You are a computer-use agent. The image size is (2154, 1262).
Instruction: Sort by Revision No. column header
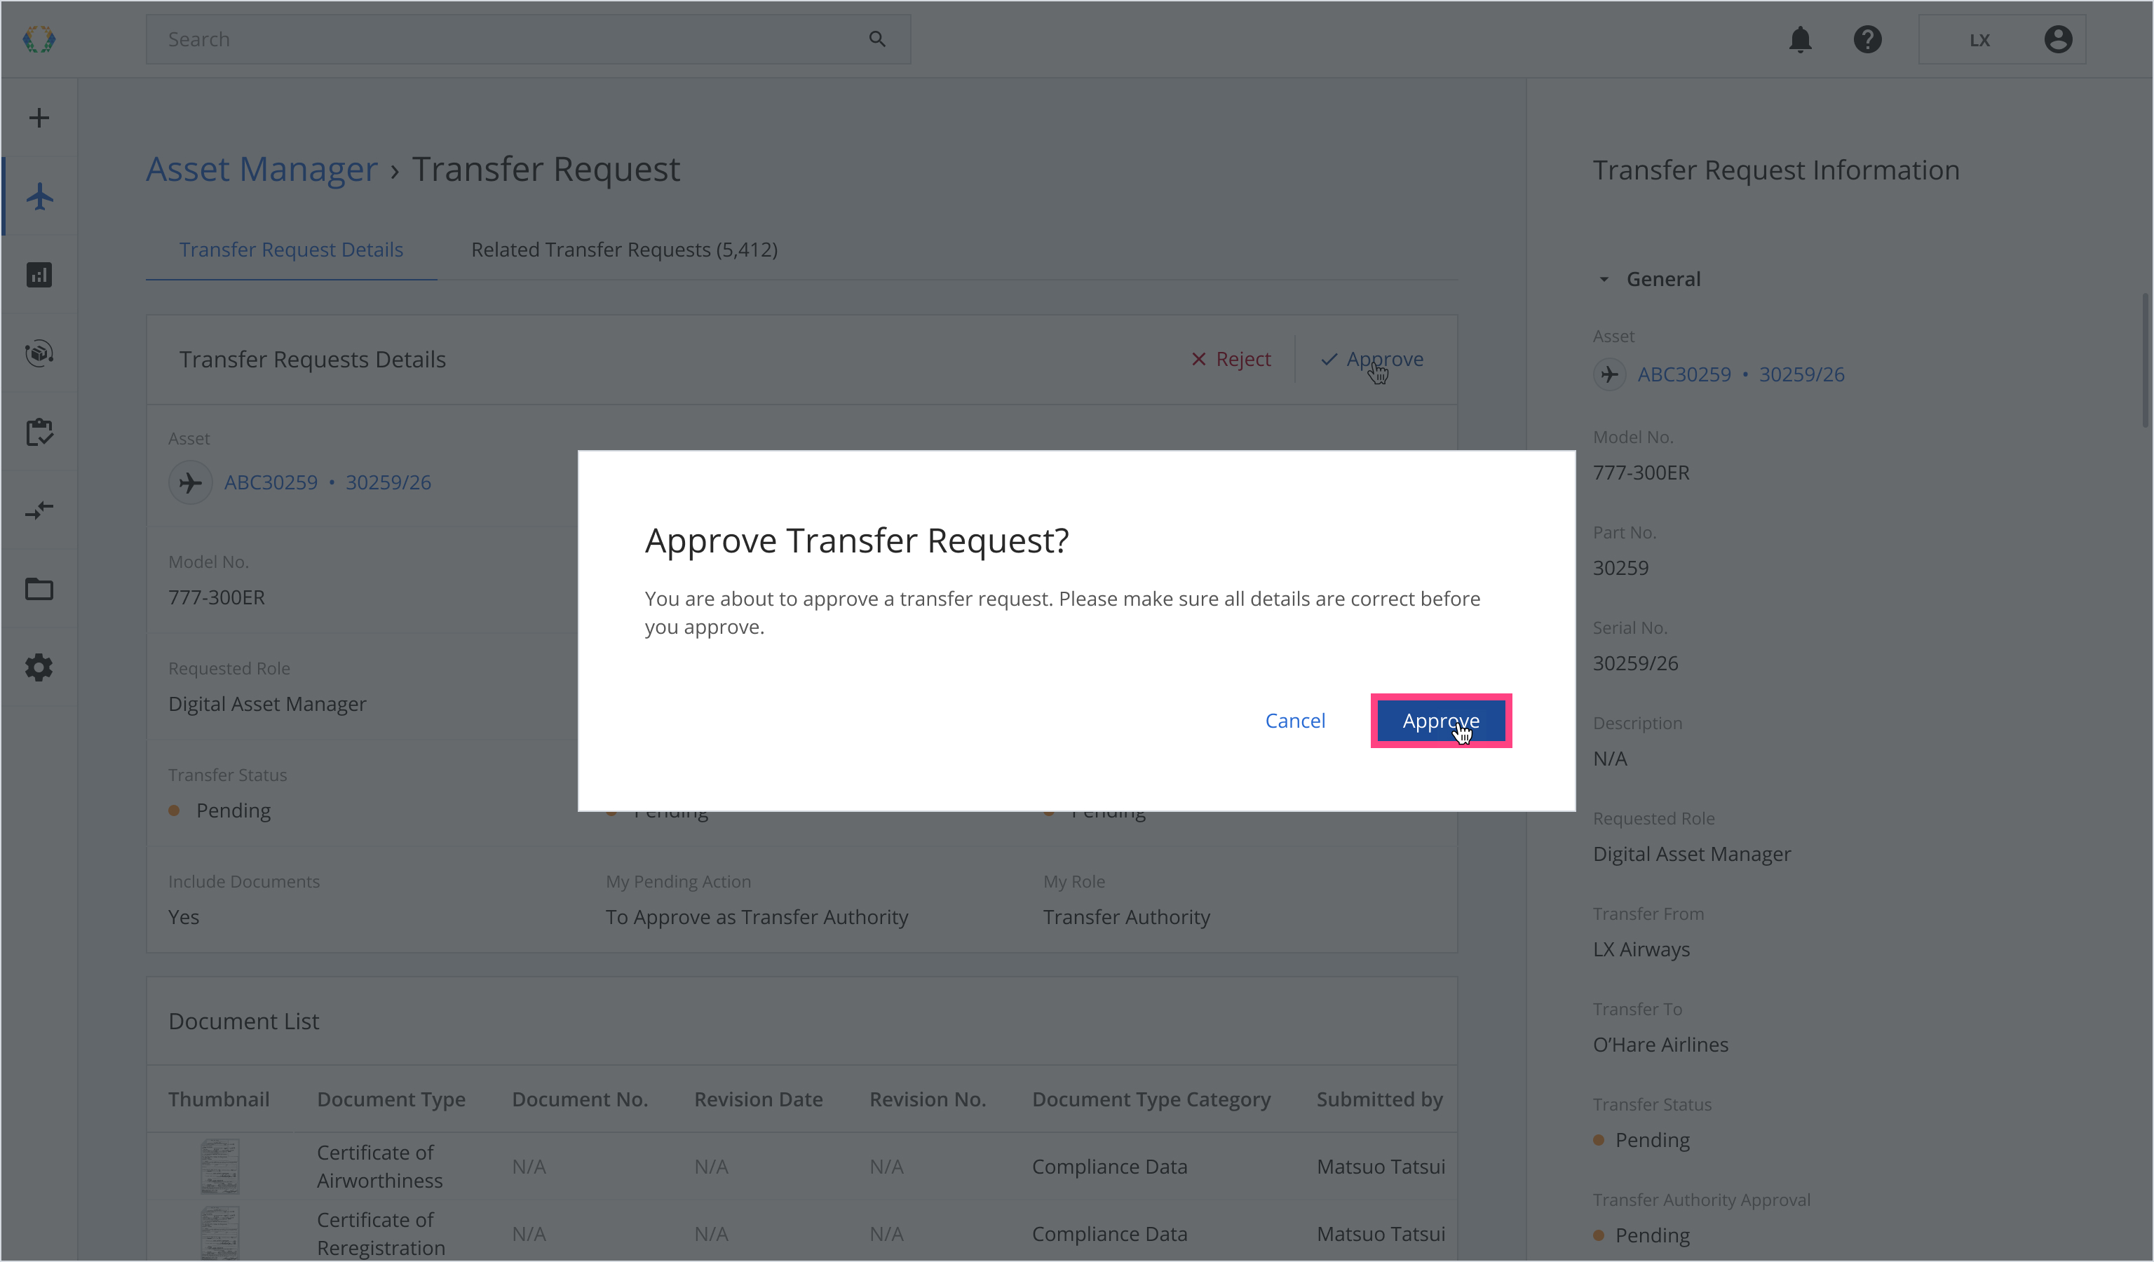[928, 1099]
